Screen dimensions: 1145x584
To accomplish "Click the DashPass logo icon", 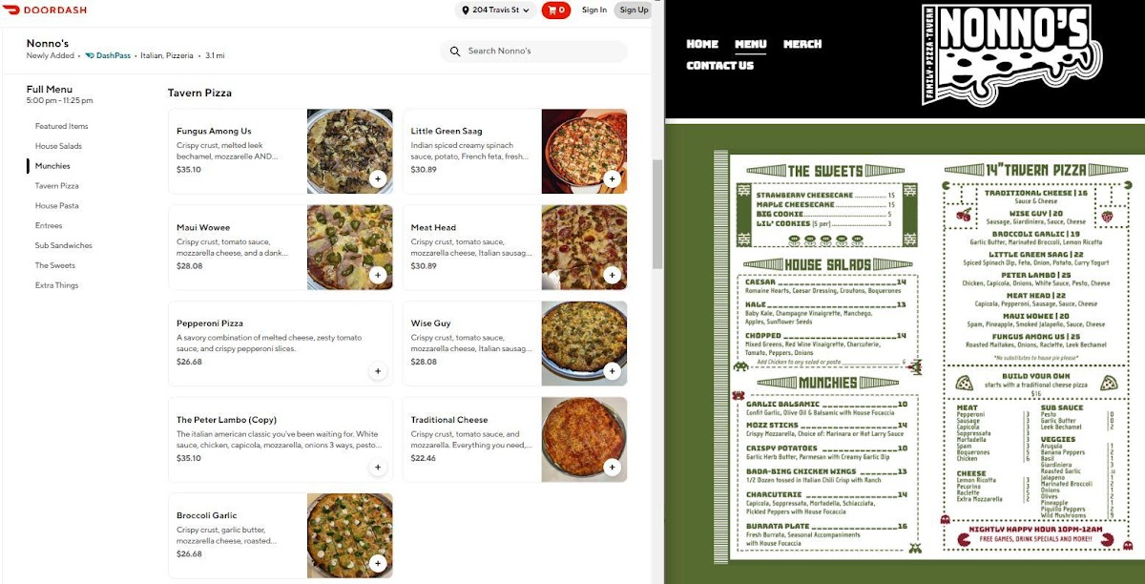I will pos(90,56).
